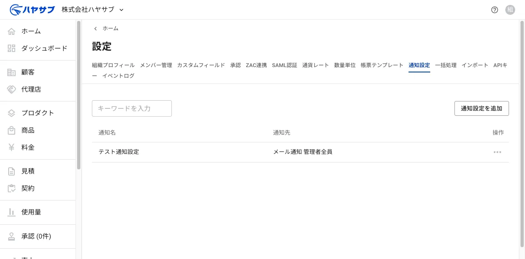Click the 見積 document icon

click(x=11, y=171)
